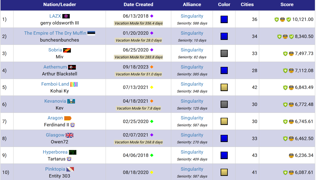Open the LAZX nation page
This screenshot has width=316, height=180.
click(55, 16)
